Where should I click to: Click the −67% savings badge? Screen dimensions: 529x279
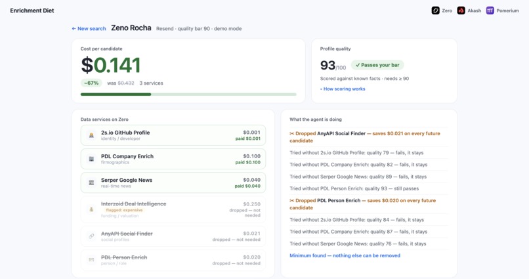[91, 83]
